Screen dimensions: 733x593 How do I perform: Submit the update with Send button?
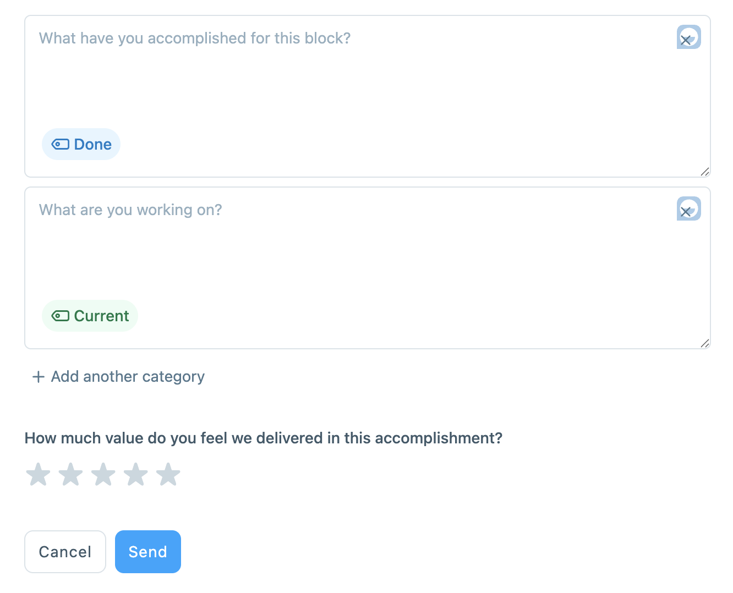[x=147, y=552]
